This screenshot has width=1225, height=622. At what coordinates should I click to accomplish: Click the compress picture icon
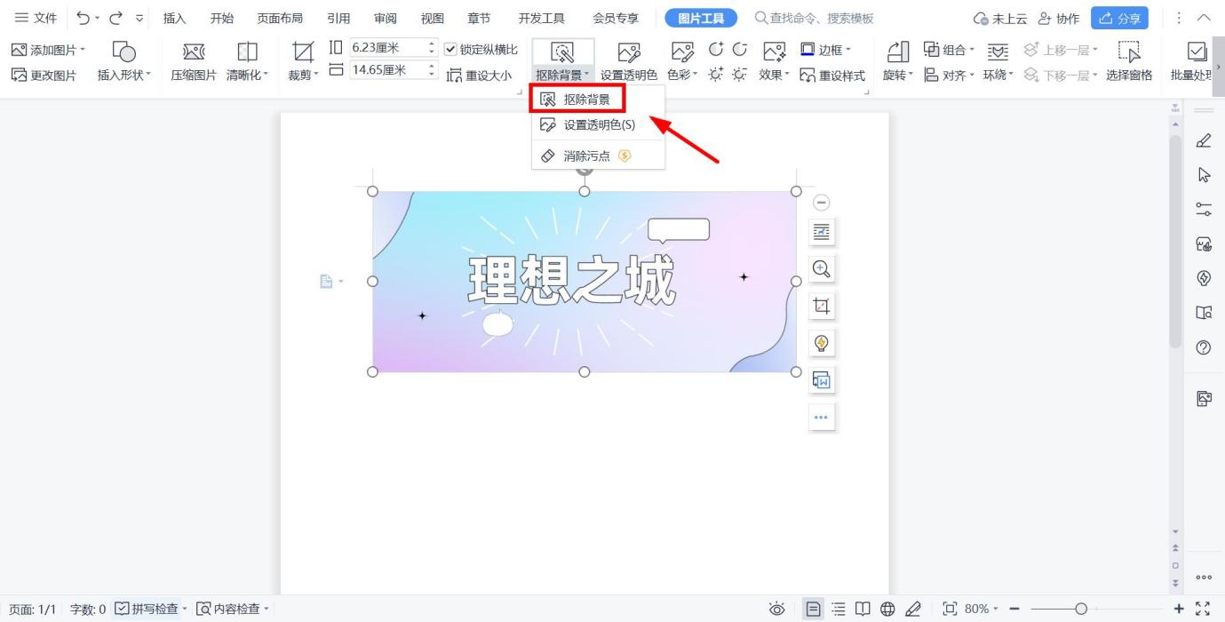[x=193, y=55]
